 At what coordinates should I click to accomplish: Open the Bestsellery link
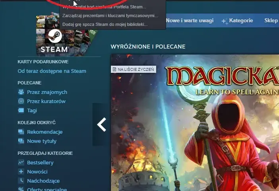click(40, 162)
